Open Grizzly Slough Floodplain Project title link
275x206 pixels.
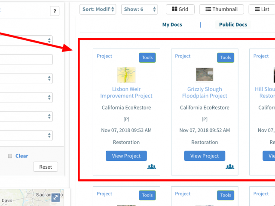[x=205, y=93]
